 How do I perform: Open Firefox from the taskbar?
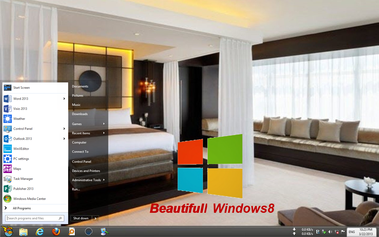pos(56,232)
